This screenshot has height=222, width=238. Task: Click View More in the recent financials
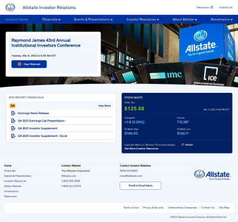click(105, 106)
